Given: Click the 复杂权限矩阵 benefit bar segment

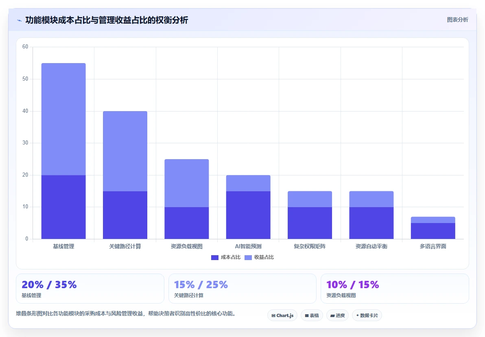Looking at the screenshot, I should click(x=310, y=199).
